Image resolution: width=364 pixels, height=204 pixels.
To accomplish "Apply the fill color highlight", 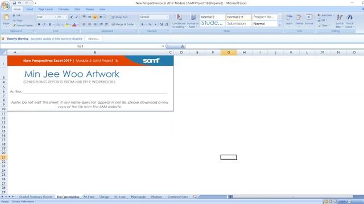I will (67, 24).
